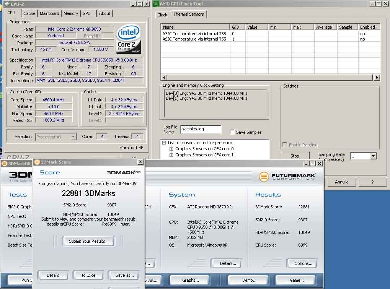Image resolution: width=390 pixels, height=289 pixels.
Task: Enable the Save Samples checkbox
Action: click(x=232, y=132)
